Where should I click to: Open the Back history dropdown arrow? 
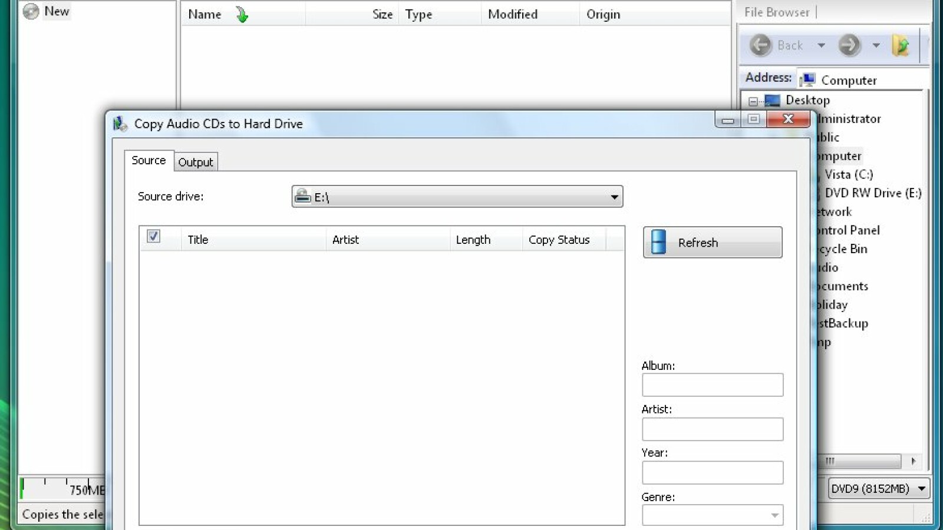coord(821,45)
